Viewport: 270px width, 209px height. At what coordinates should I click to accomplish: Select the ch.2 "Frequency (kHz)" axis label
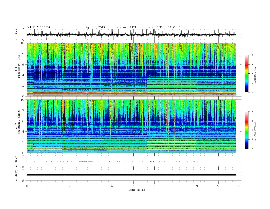[x=19, y=122]
